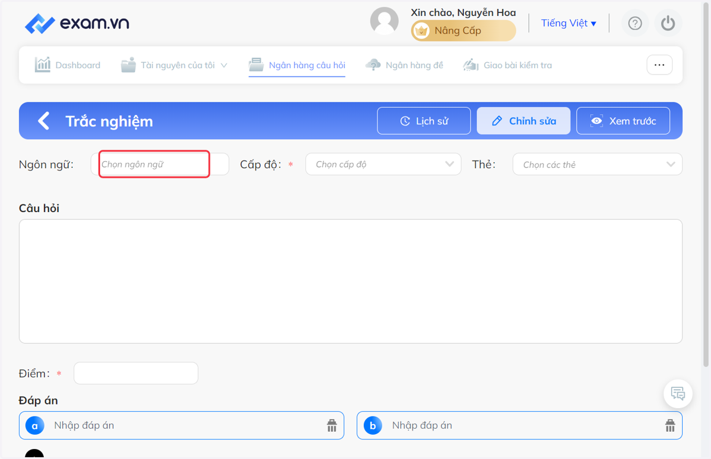Switch to Ngân hàng đề tab
The height and width of the screenshot is (459, 711).
point(404,65)
